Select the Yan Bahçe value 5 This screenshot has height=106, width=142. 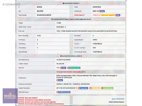coord(37,44)
